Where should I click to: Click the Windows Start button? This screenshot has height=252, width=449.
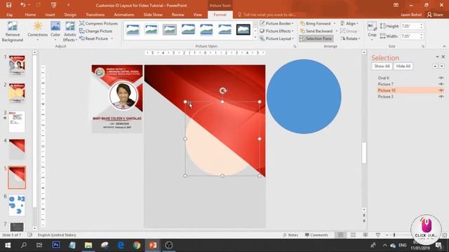point(8,245)
